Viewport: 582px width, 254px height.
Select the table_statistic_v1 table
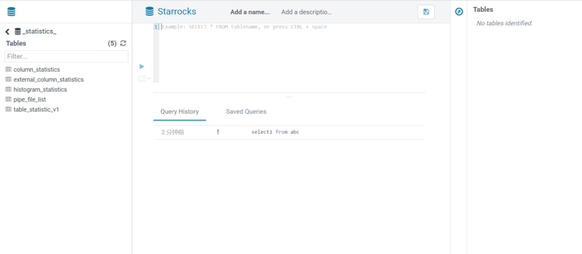click(x=36, y=110)
